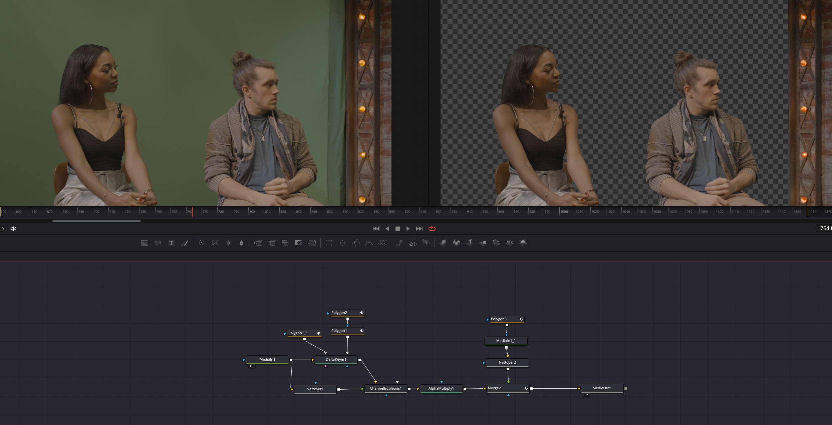Add a 3D Text tool
This screenshot has height=425, width=832.
[x=470, y=243]
